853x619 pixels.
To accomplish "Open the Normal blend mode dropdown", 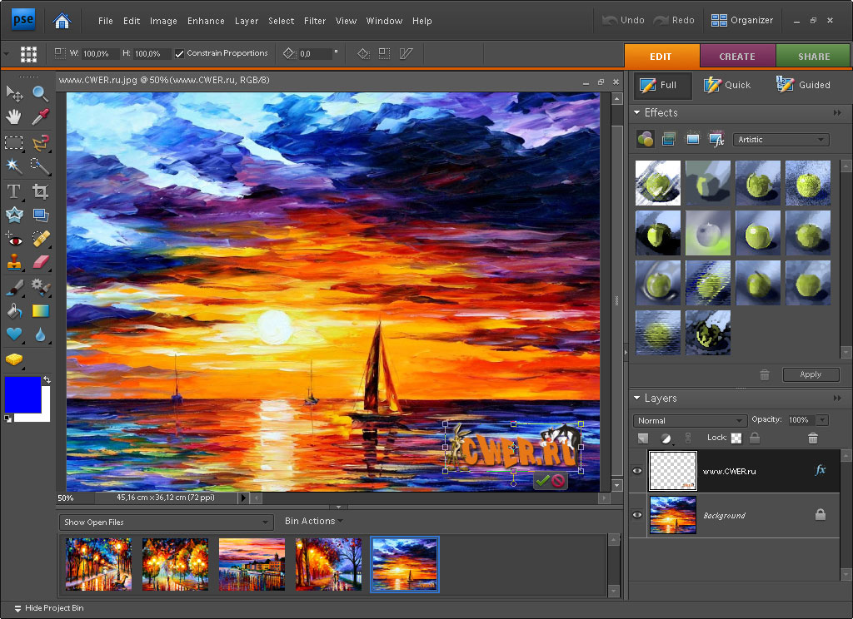I will (x=689, y=421).
